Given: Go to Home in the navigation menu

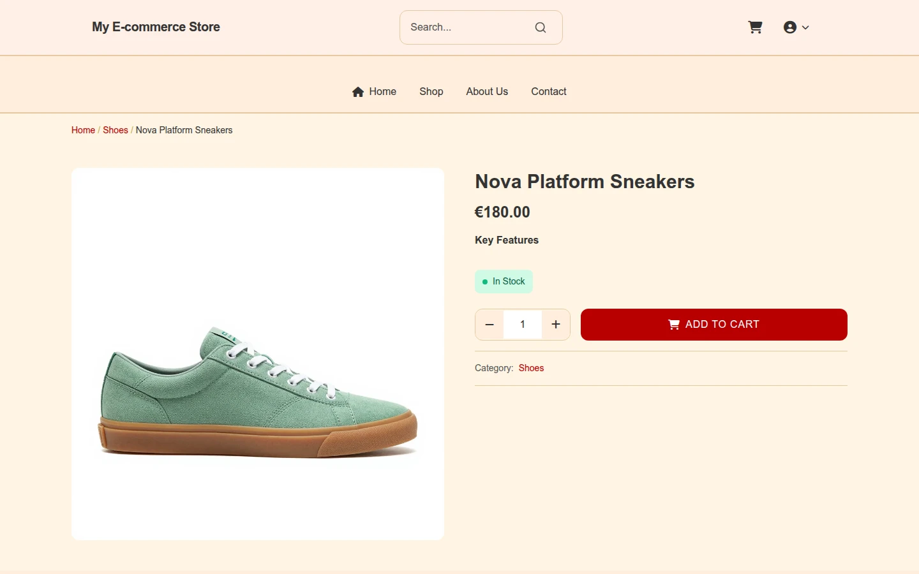Looking at the screenshot, I should [374, 92].
